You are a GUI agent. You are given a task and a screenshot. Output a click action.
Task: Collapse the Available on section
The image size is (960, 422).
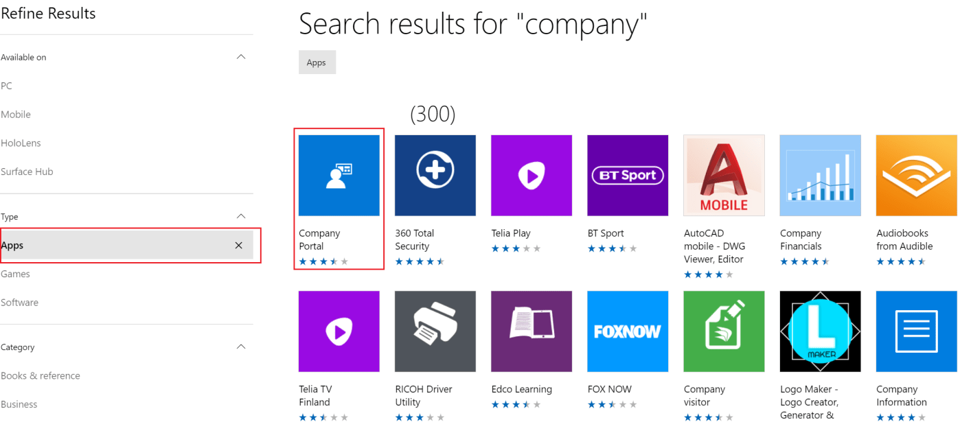tap(241, 56)
